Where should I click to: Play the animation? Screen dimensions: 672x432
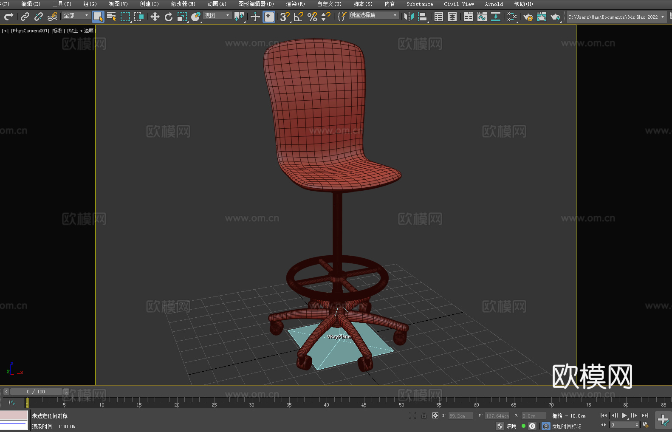tap(624, 415)
